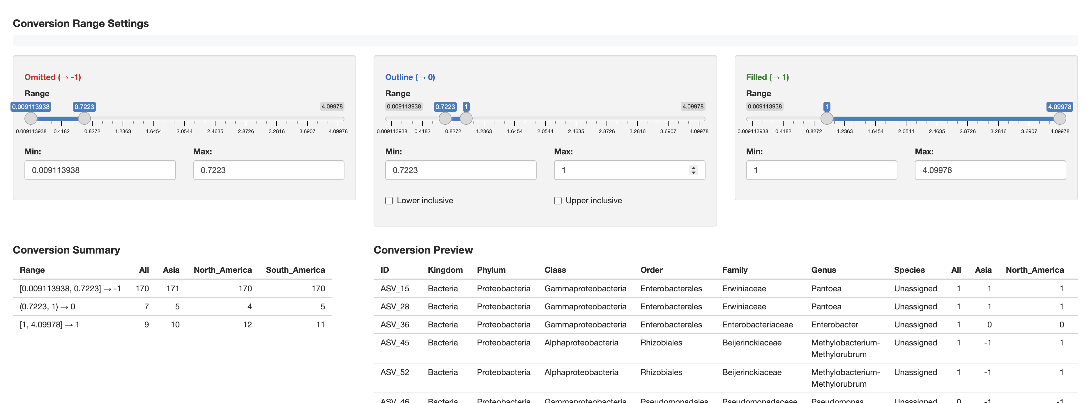Click the ASV_45 row ID cell
The height and width of the screenshot is (403, 1089).
click(x=395, y=343)
